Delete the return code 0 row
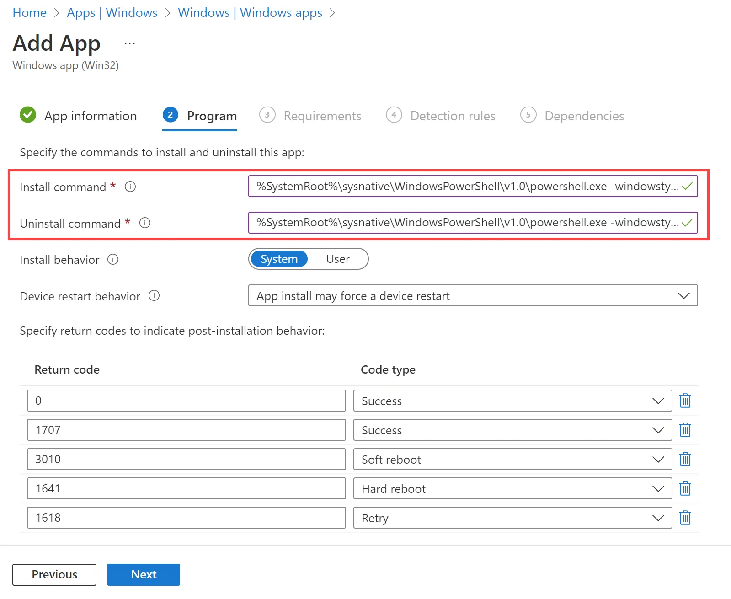731x599 pixels. 685,401
